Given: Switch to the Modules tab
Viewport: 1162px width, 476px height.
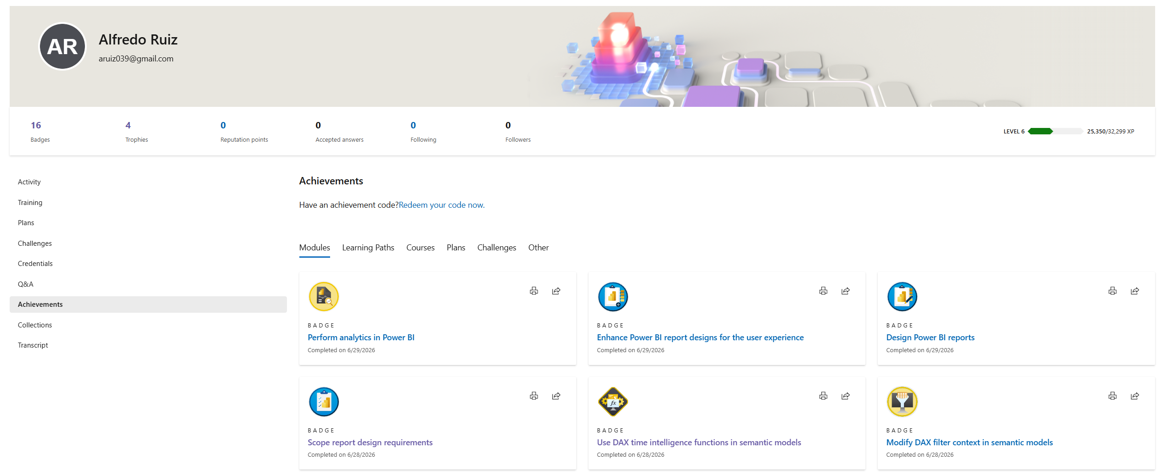Looking at the screenshot, I should 314,248.
